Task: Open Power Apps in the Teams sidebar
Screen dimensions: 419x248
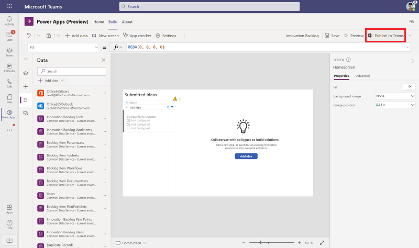Action: [x=9, y=114]
